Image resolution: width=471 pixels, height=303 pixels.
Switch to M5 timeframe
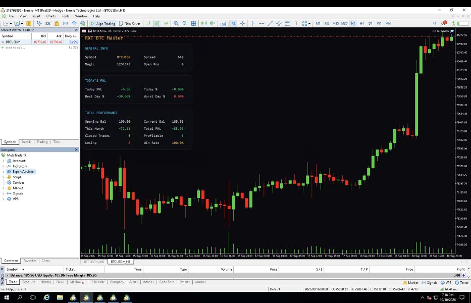coord(327,23)
